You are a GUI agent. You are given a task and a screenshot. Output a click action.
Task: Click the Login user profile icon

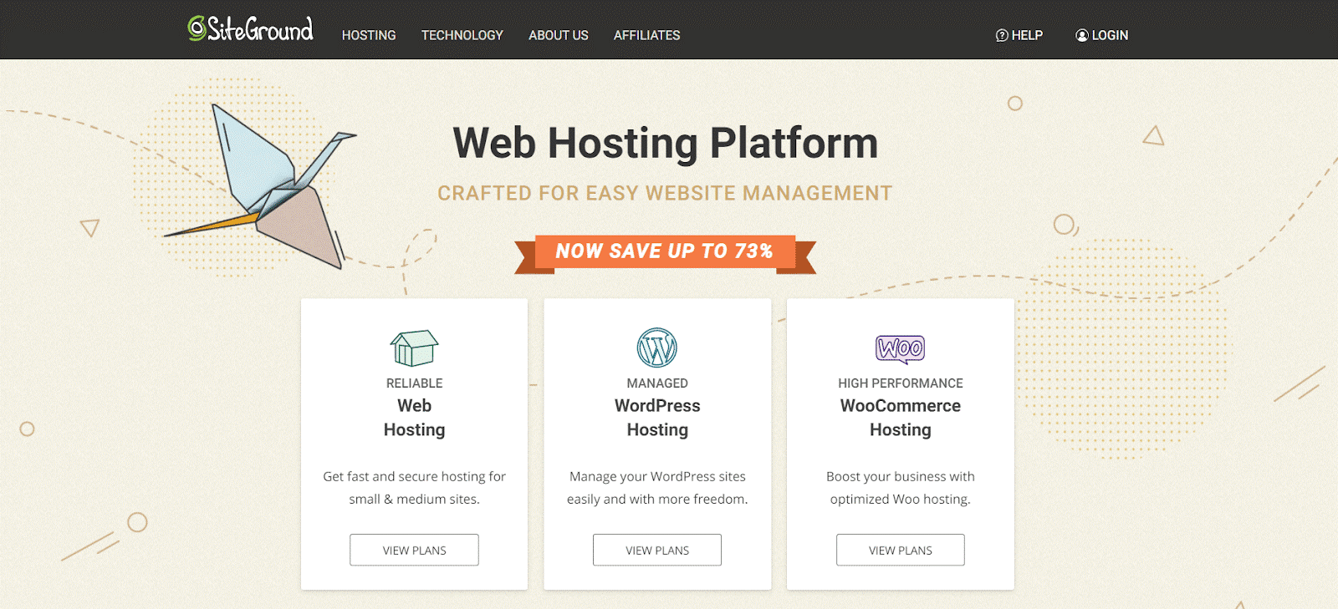point(1081,36)
